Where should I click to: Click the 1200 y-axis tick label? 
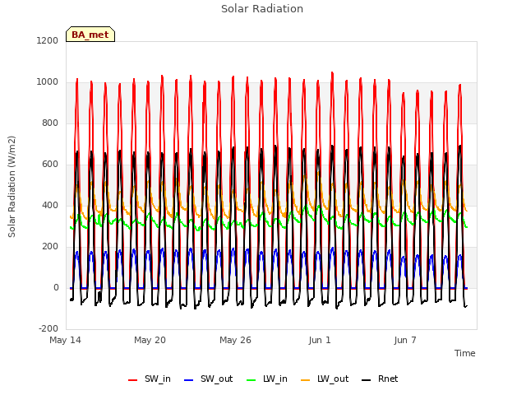pos(48,40)
